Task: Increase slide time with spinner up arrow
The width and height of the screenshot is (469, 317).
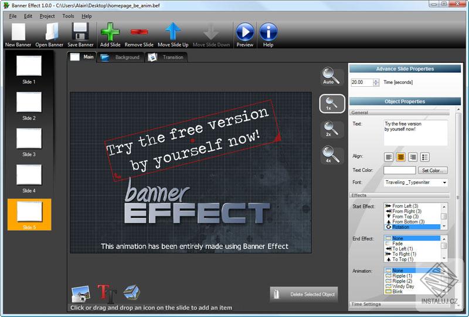Action: [376, 80]
